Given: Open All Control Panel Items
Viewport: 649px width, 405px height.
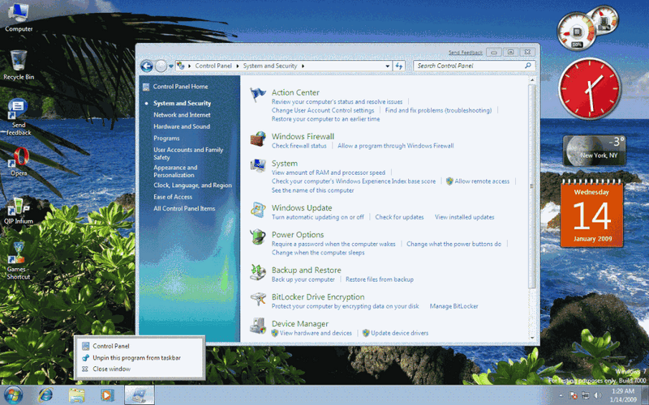Looking at the screenshot, I should (x=184, y=208).
